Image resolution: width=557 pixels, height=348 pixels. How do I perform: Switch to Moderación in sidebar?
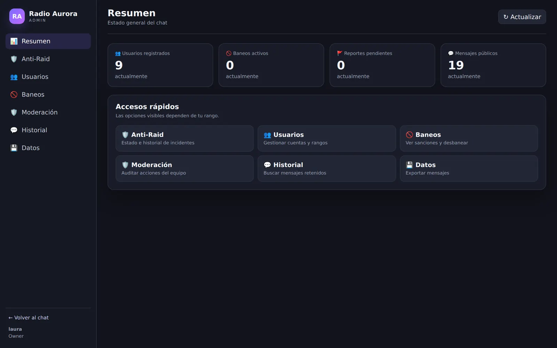tap(48, 112)
